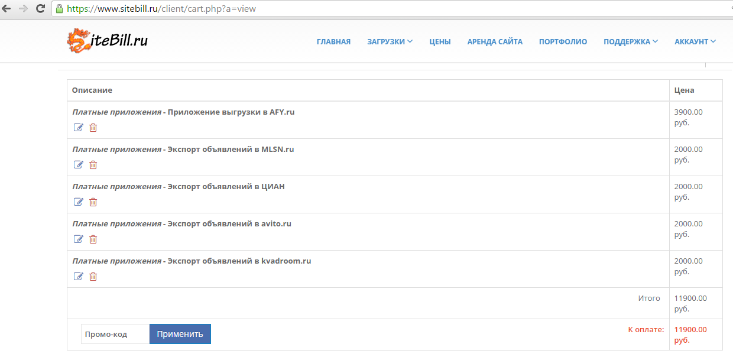Open the ЦЕНЫ menu page
The width and height of the screenshot is (733, 357).
click(x=440, y=42)
